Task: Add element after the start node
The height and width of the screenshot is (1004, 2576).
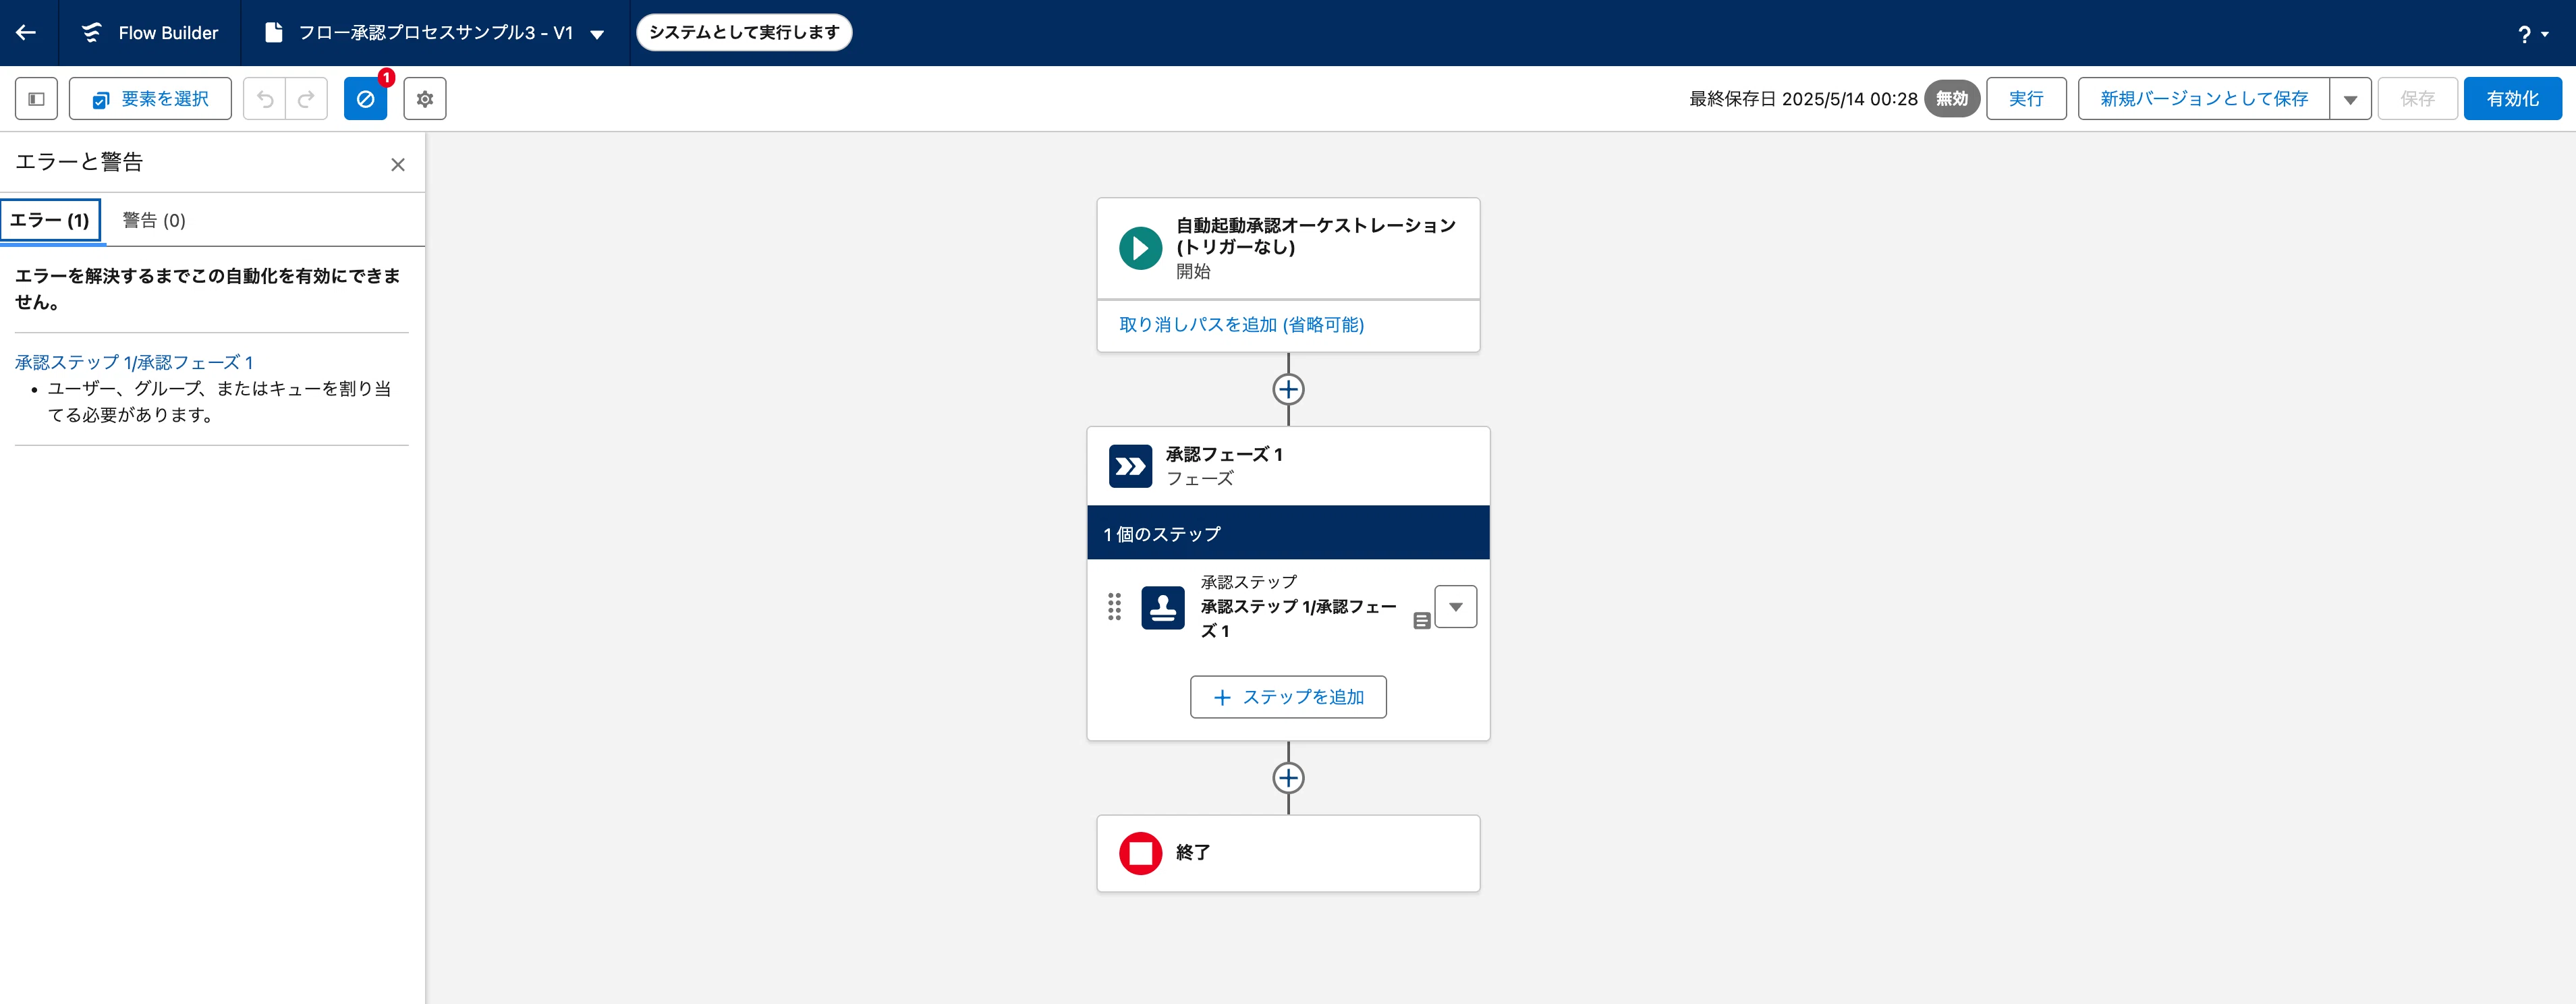Action: tap(1288, 389)
